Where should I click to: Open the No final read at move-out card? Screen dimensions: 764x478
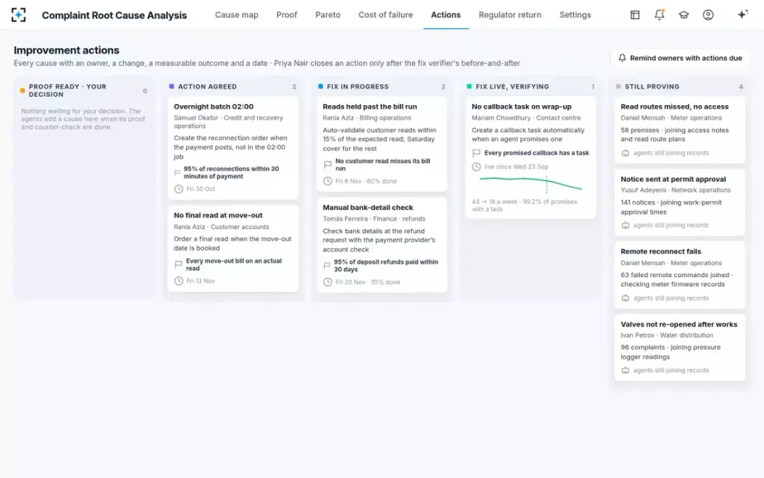(x=233, y=249)
